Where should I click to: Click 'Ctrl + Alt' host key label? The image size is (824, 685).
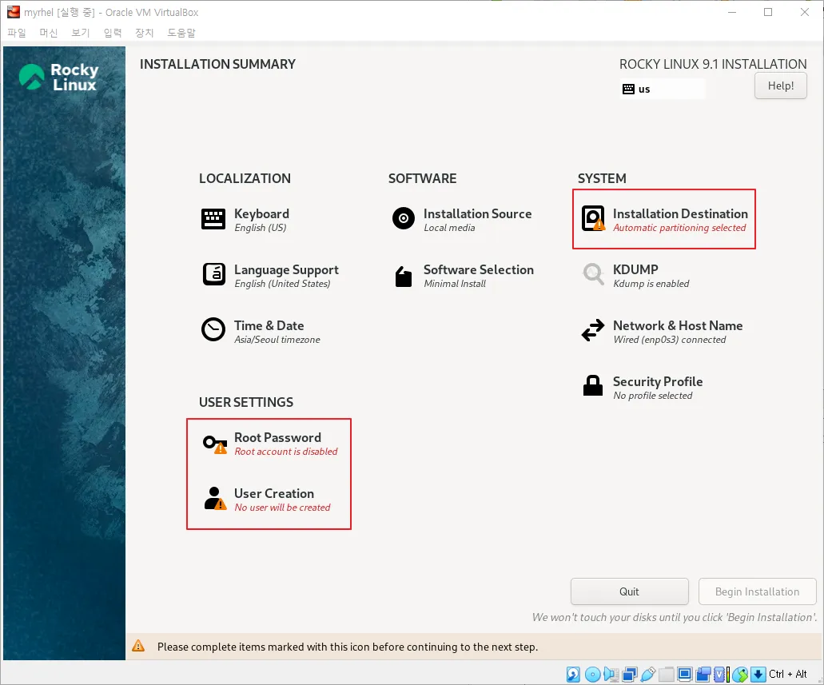(787, 674)
